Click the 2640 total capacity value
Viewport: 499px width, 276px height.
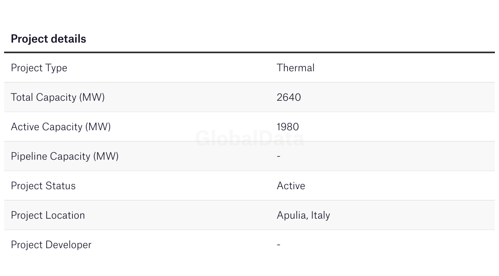(x=289, y=97)
